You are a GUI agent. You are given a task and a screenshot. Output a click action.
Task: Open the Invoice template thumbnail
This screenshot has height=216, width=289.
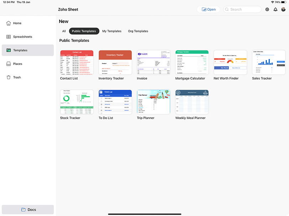[154, 63]
